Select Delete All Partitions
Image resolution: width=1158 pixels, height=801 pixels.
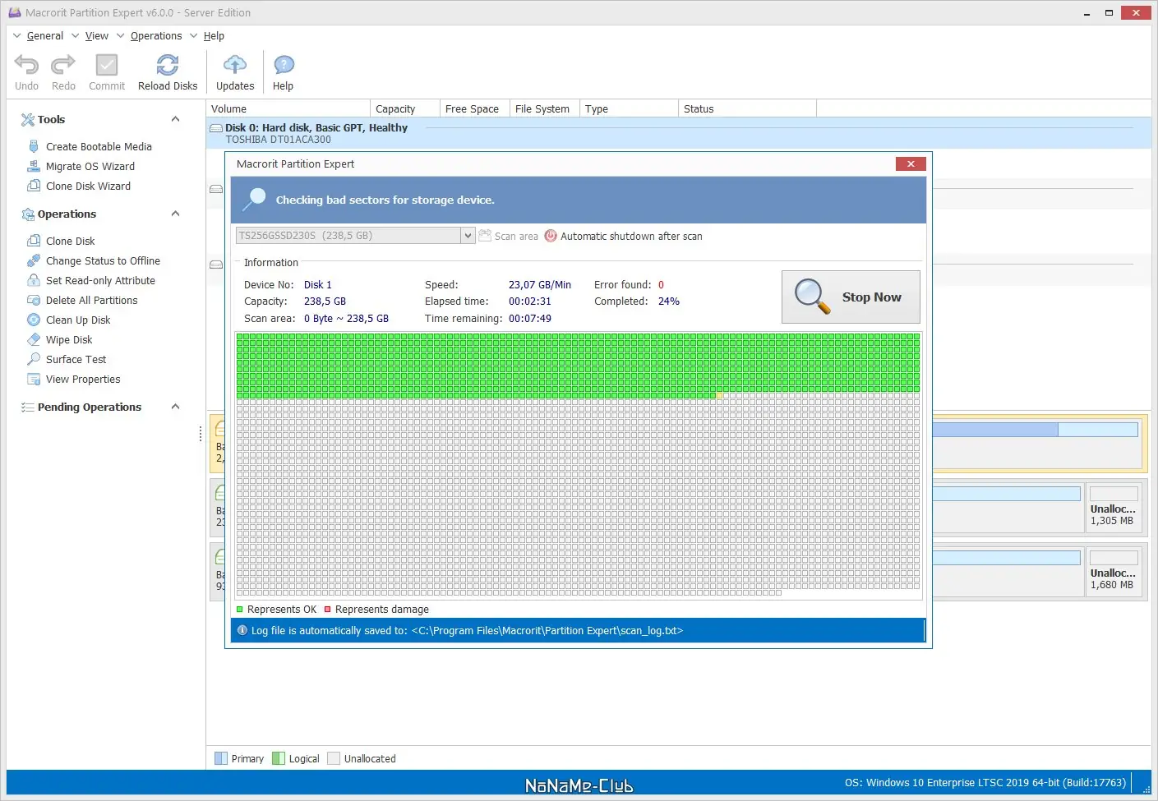tap(91, 300)
